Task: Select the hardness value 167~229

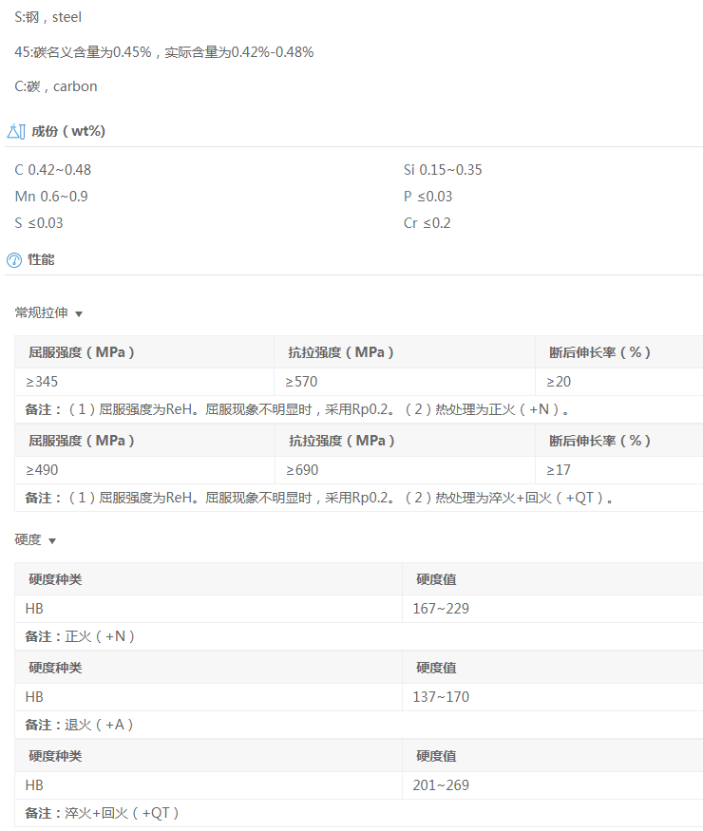Action: 441,609
